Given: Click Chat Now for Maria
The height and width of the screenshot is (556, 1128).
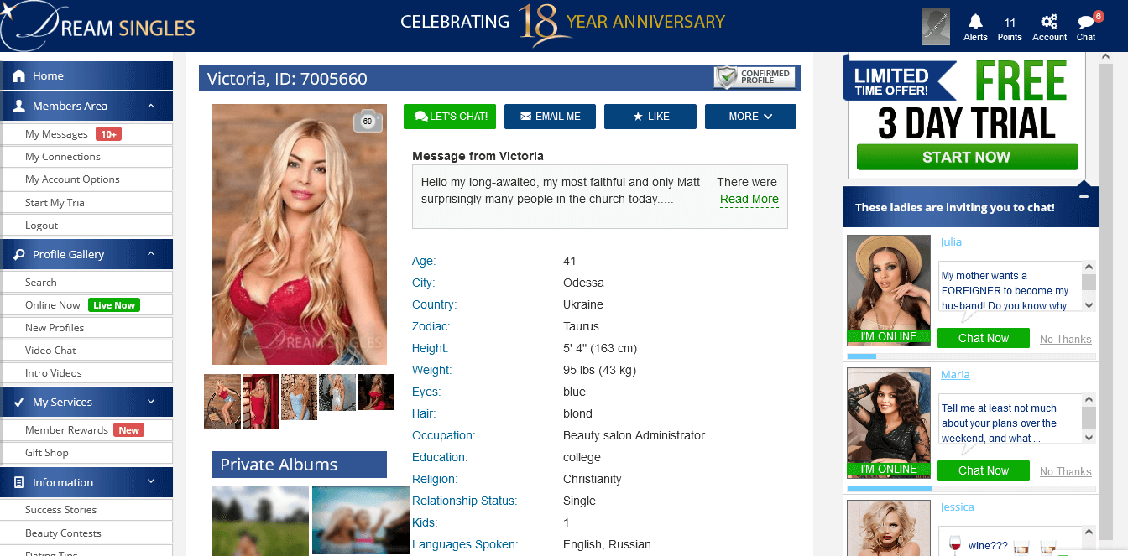Looking at the screenshot, I should tap(984, 470).
